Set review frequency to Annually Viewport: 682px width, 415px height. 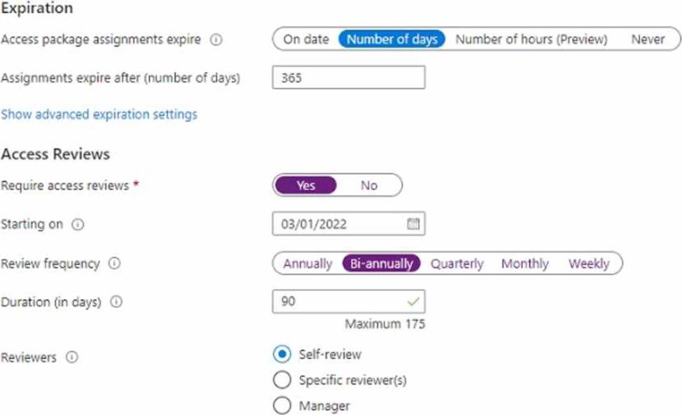(x=308, y=264)
